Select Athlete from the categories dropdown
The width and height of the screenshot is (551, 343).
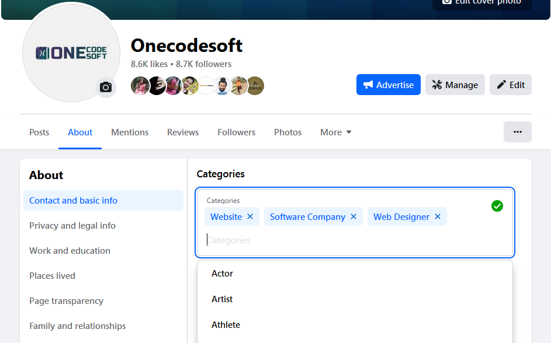[x=226, y=324]
